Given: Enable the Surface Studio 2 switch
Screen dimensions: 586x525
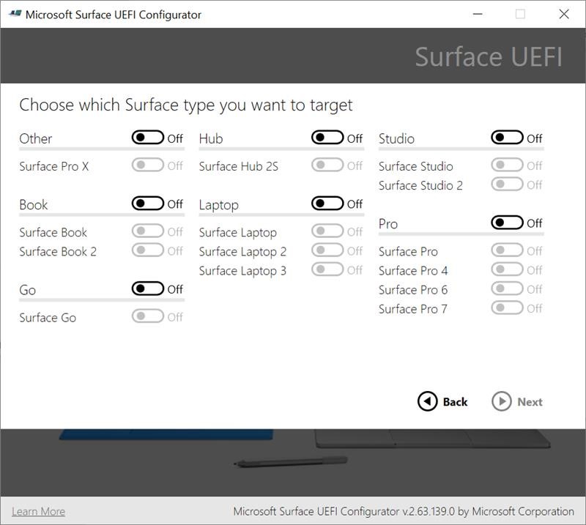Looking at the screenshot, I should (507, 185).
